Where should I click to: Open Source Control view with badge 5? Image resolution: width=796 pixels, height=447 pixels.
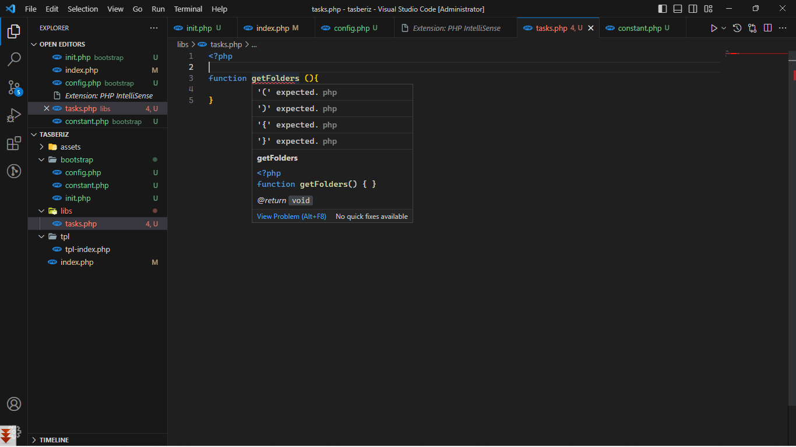pos(14,87)
